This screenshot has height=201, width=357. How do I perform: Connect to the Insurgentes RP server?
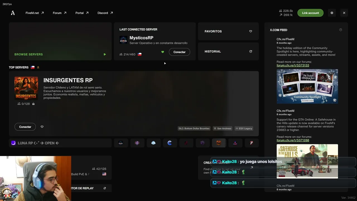(25, 127)
